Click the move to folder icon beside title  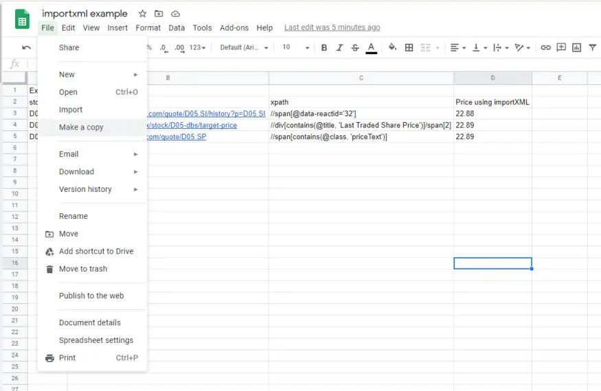(159, 14)
